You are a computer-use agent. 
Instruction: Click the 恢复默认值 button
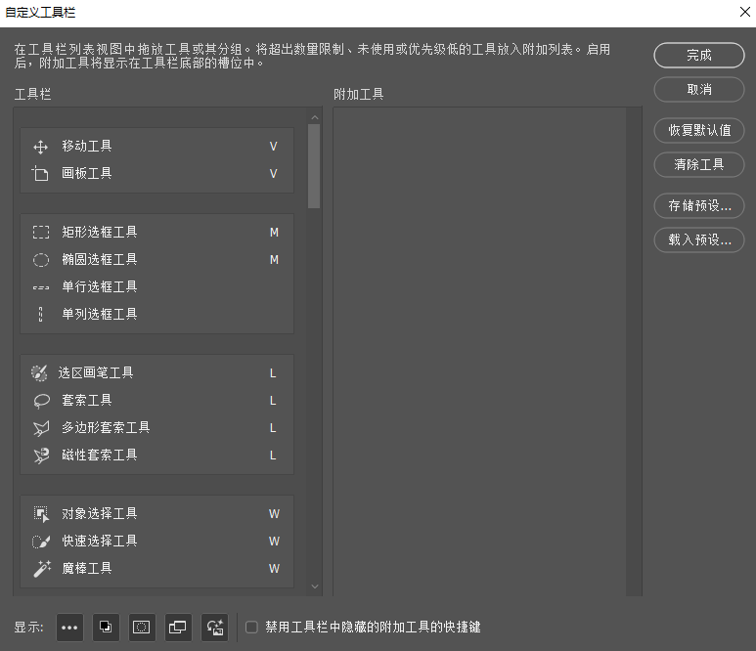[698, 130]
